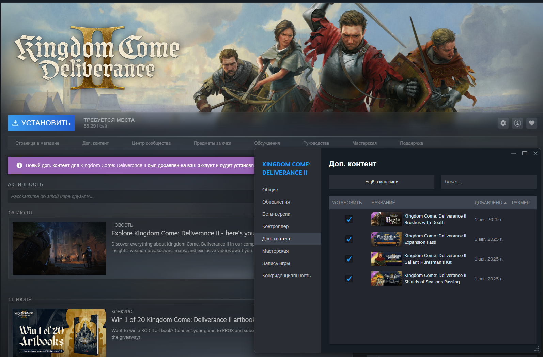Uncheck Brushes with Death install checkbox
Image resolution: width=543 pixels, height=357 pixels.
pos(349,219)
